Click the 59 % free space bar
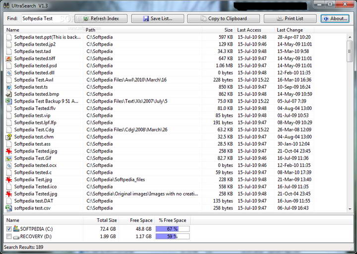Screen dimensions: 357x254 pos(173,237)
